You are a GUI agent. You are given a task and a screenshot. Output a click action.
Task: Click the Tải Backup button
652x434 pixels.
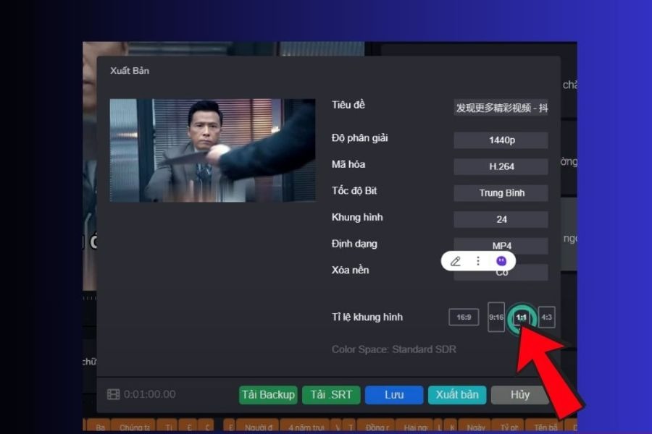click(x=268, y=395)
